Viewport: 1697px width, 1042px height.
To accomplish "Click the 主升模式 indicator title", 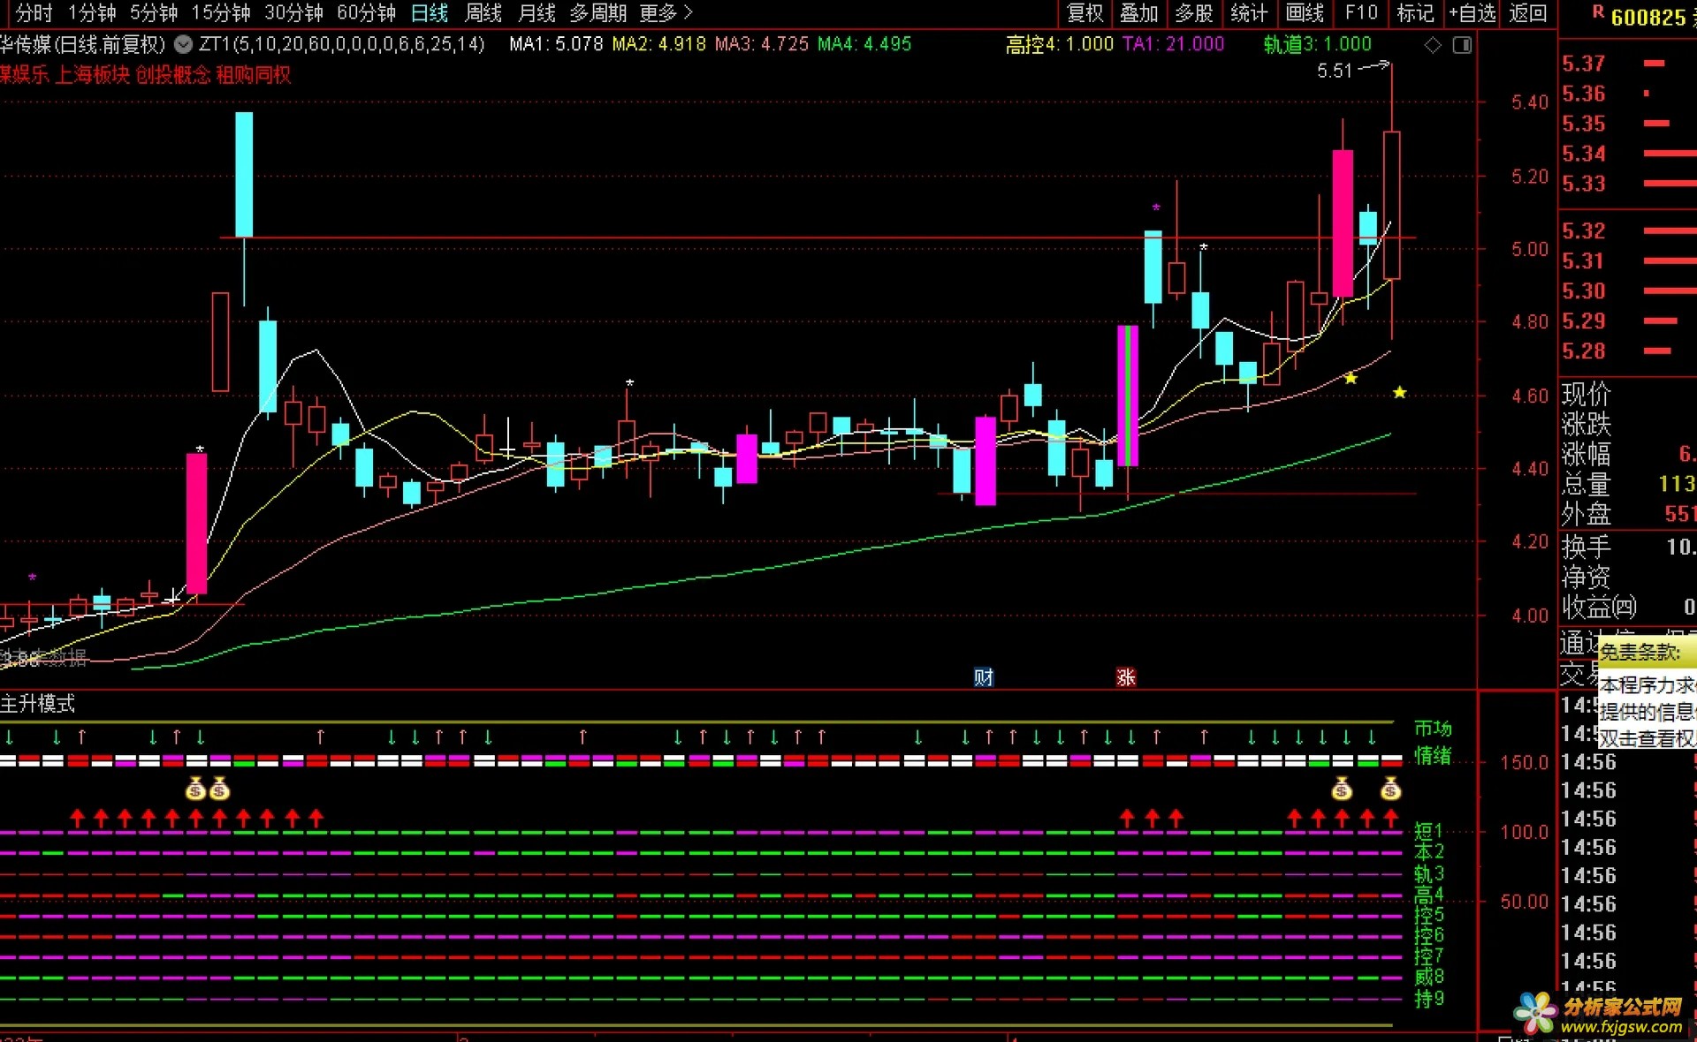I will click(38, 704).
